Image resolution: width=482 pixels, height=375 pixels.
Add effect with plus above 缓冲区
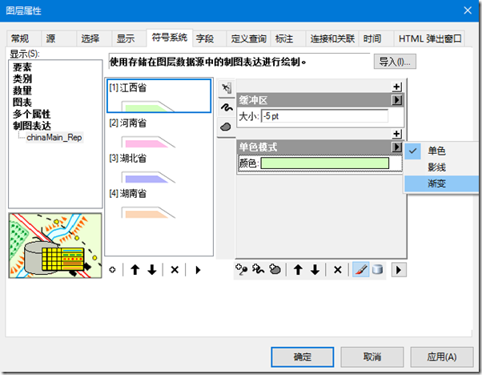[397, 87]
